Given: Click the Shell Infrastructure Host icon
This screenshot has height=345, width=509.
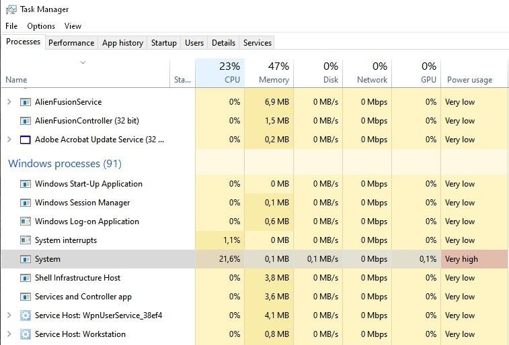Looking at the screenshot, I should pos(26,278).
